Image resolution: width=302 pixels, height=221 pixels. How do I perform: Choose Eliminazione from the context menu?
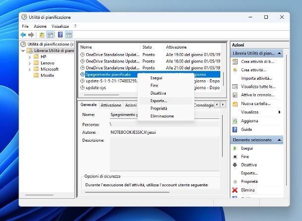pos(166,116)
